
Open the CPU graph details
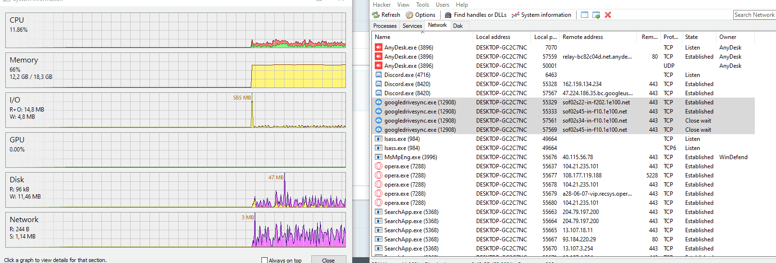click(175, 30)
